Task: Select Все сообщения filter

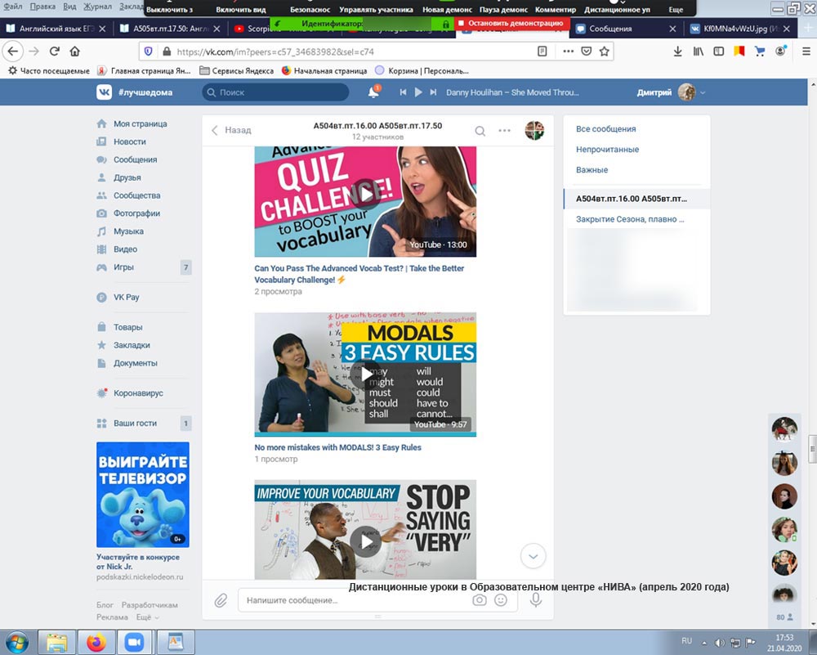Action: click(606, 129)
